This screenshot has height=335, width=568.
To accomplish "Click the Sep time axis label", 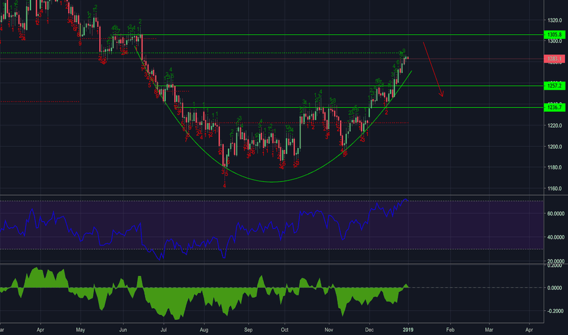I will coord(248,330).
